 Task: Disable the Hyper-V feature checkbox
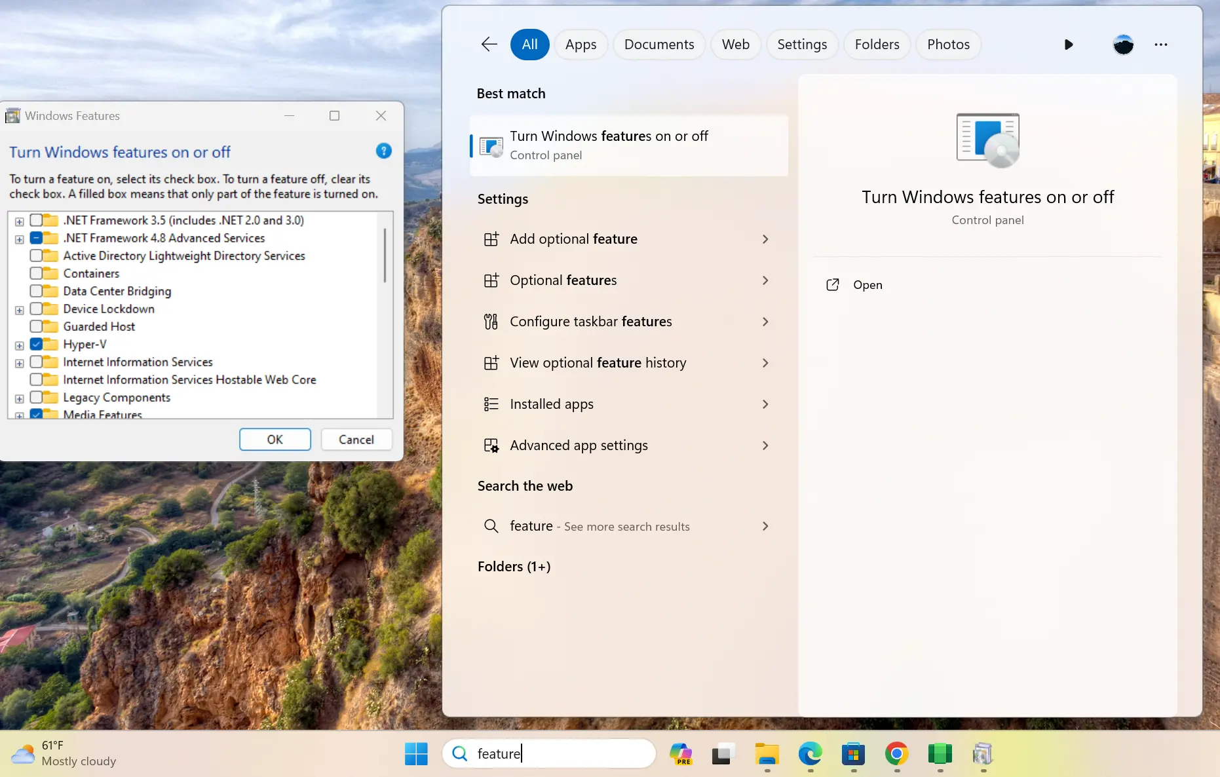click(37, 344)
